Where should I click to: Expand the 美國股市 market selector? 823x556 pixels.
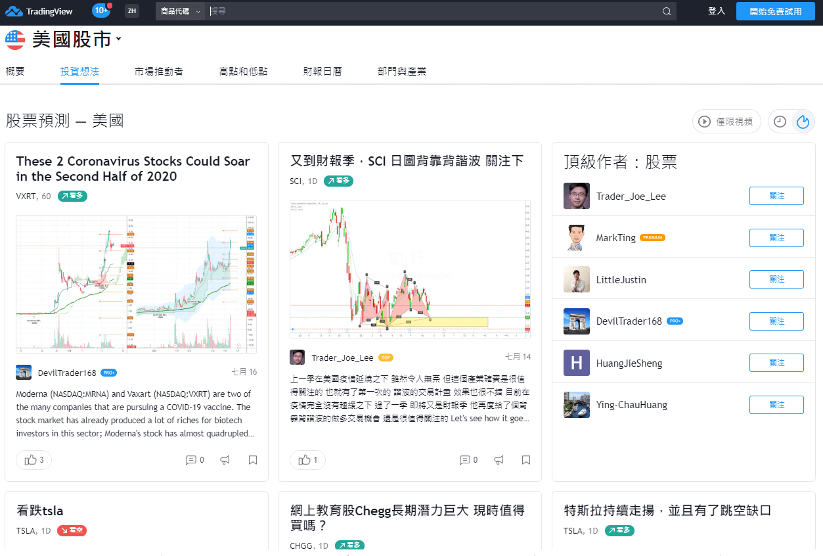coord(63,39)
